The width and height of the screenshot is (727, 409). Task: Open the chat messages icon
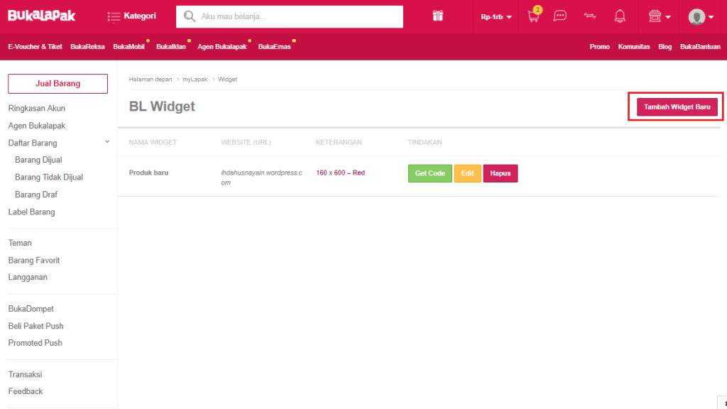(559, 16)
